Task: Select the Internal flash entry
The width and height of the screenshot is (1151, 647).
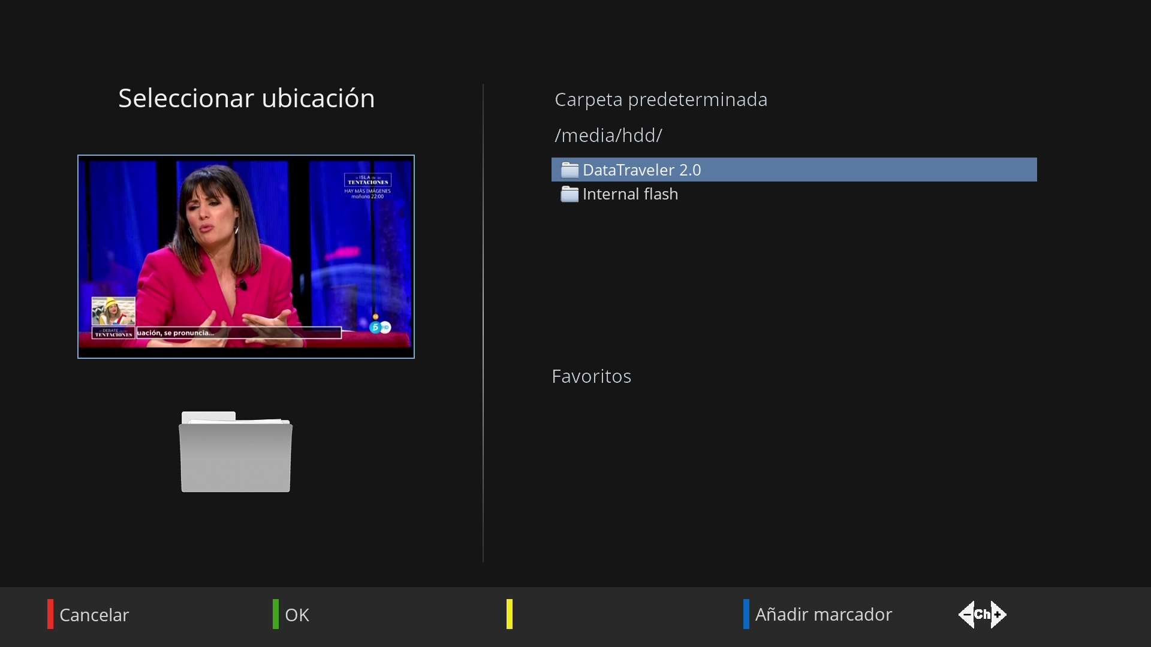Action: pyautogui.click(x=630, y=194)
